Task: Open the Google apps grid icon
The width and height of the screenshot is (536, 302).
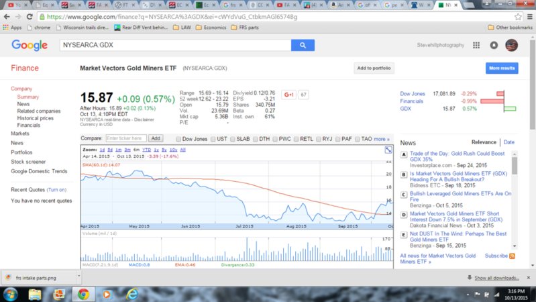Action: pos(476,45)
